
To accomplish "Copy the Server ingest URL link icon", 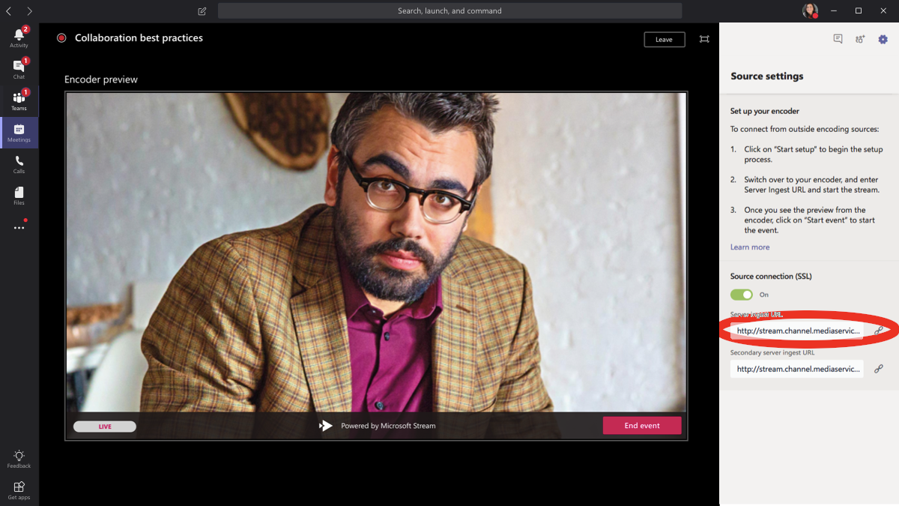I will [879, 330].
